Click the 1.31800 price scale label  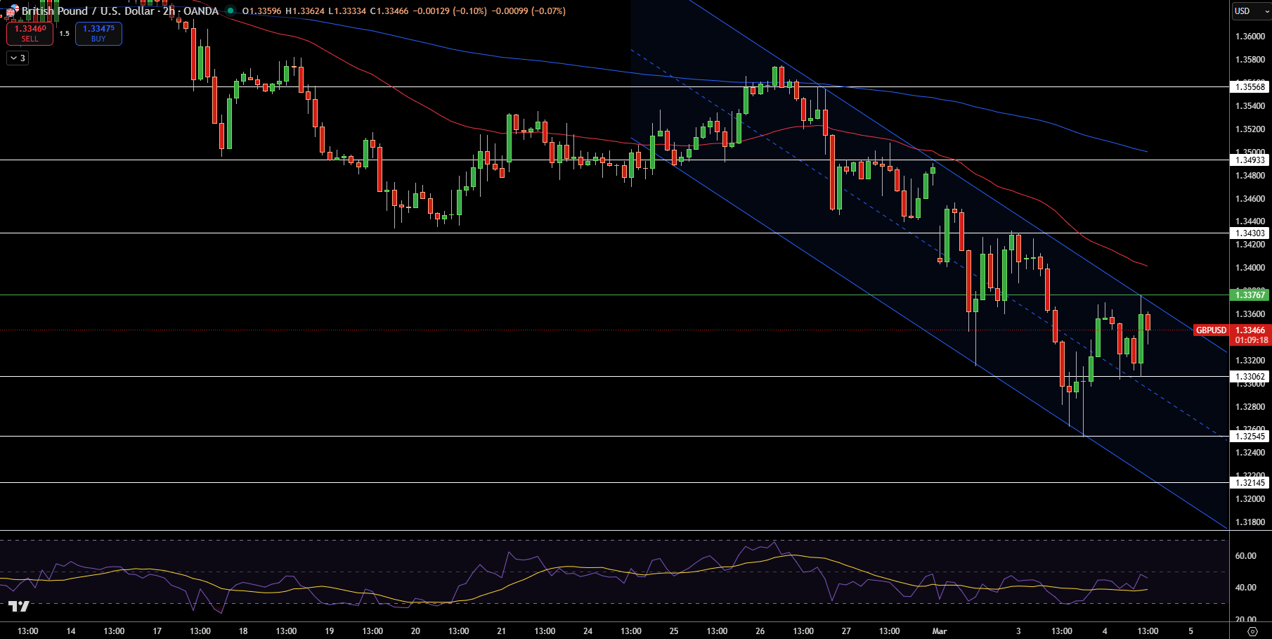[1250, 522]
